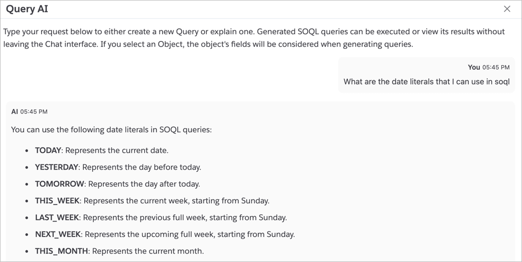Screen dimensions: 522x262
Task: Select the "AI" sender label
Action: coord(15,112)
